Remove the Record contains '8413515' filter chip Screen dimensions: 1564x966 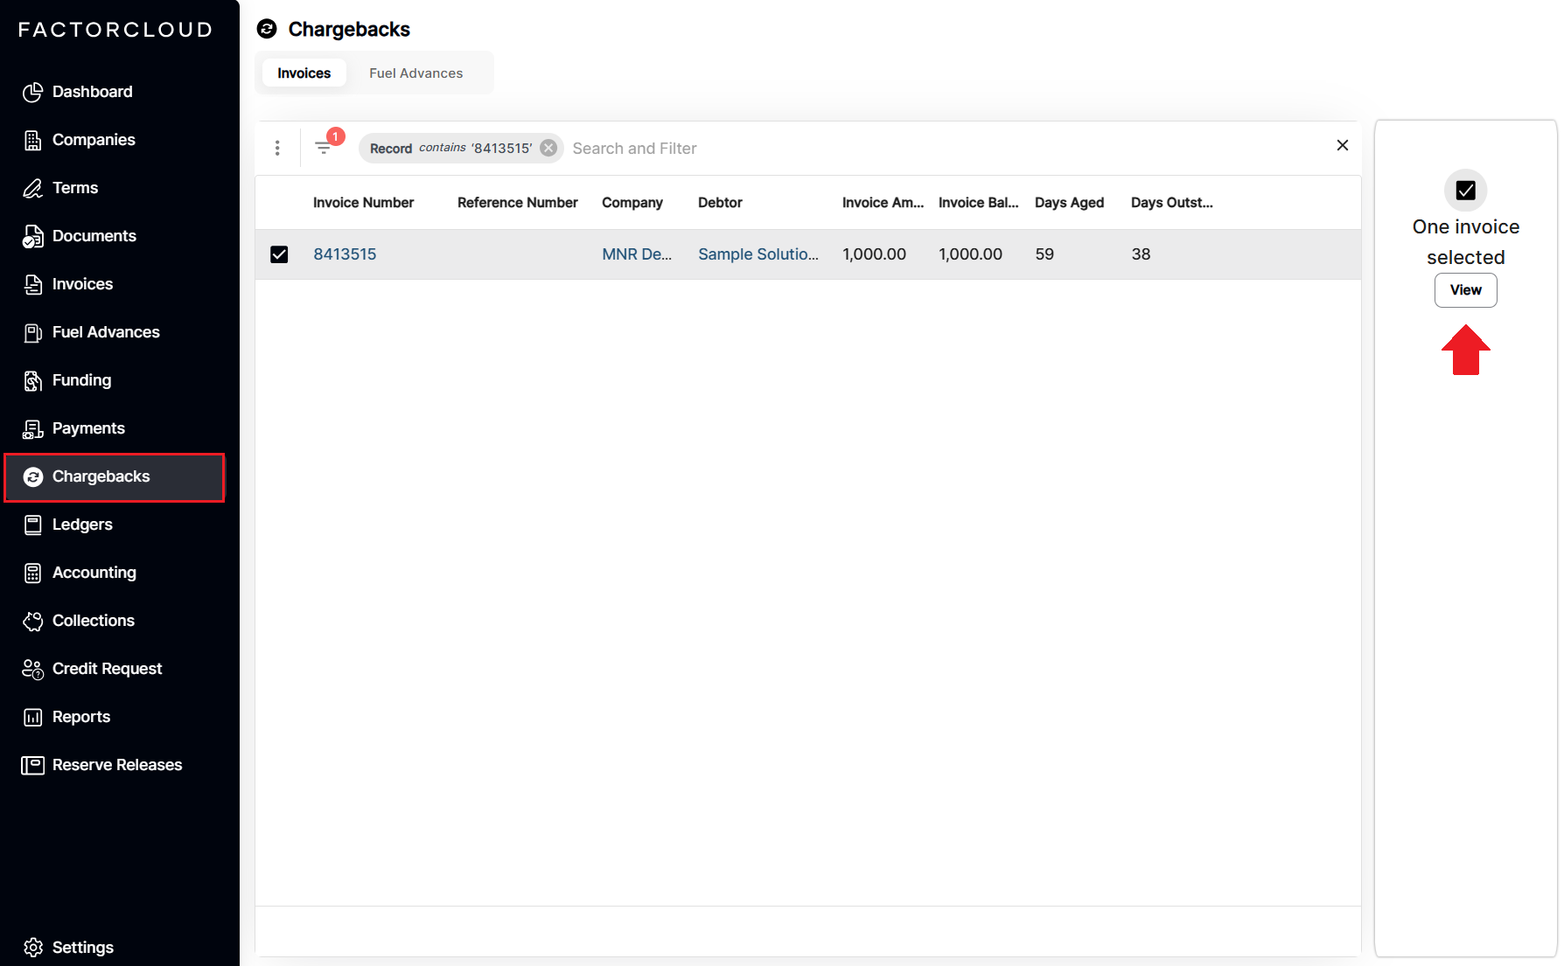pyautogui.click(x=548, y=147)
